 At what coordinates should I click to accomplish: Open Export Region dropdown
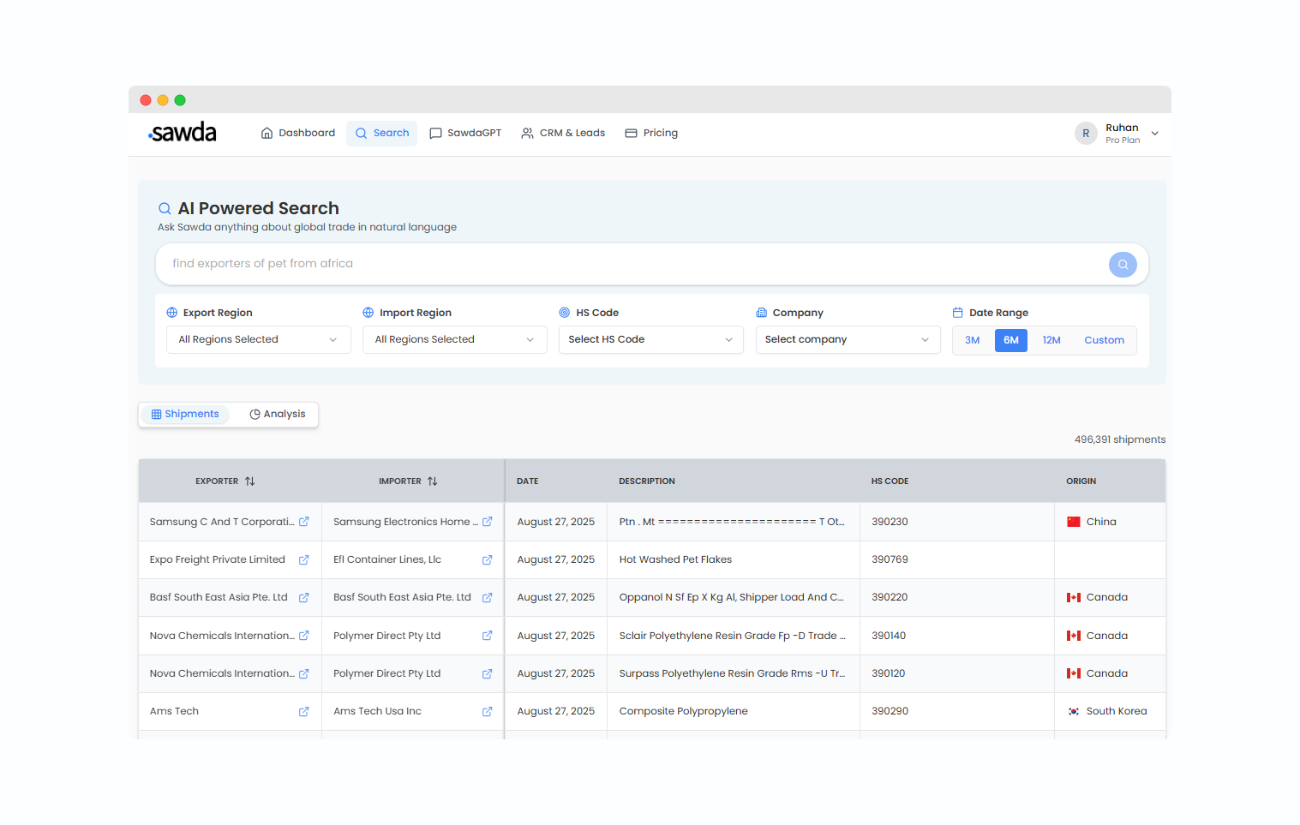[x=259, y=339]
